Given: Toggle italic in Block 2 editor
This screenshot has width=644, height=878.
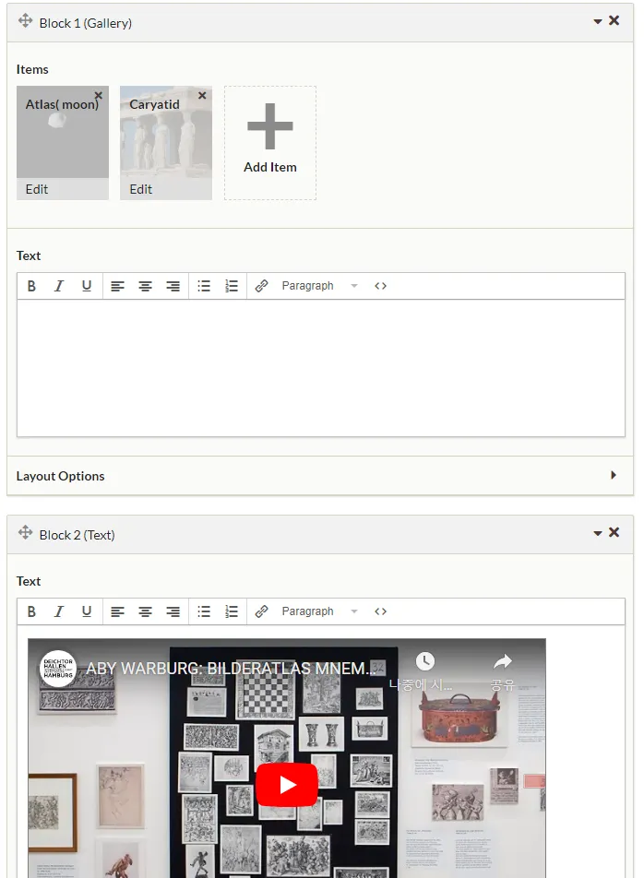Looking at the screenshot, I should [59, 611].
